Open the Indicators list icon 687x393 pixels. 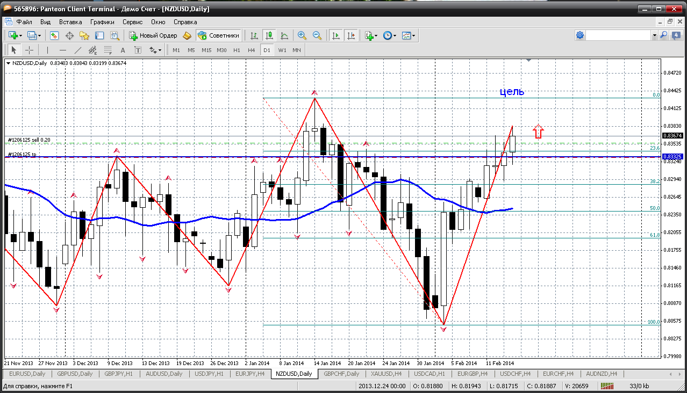(369, 35)
